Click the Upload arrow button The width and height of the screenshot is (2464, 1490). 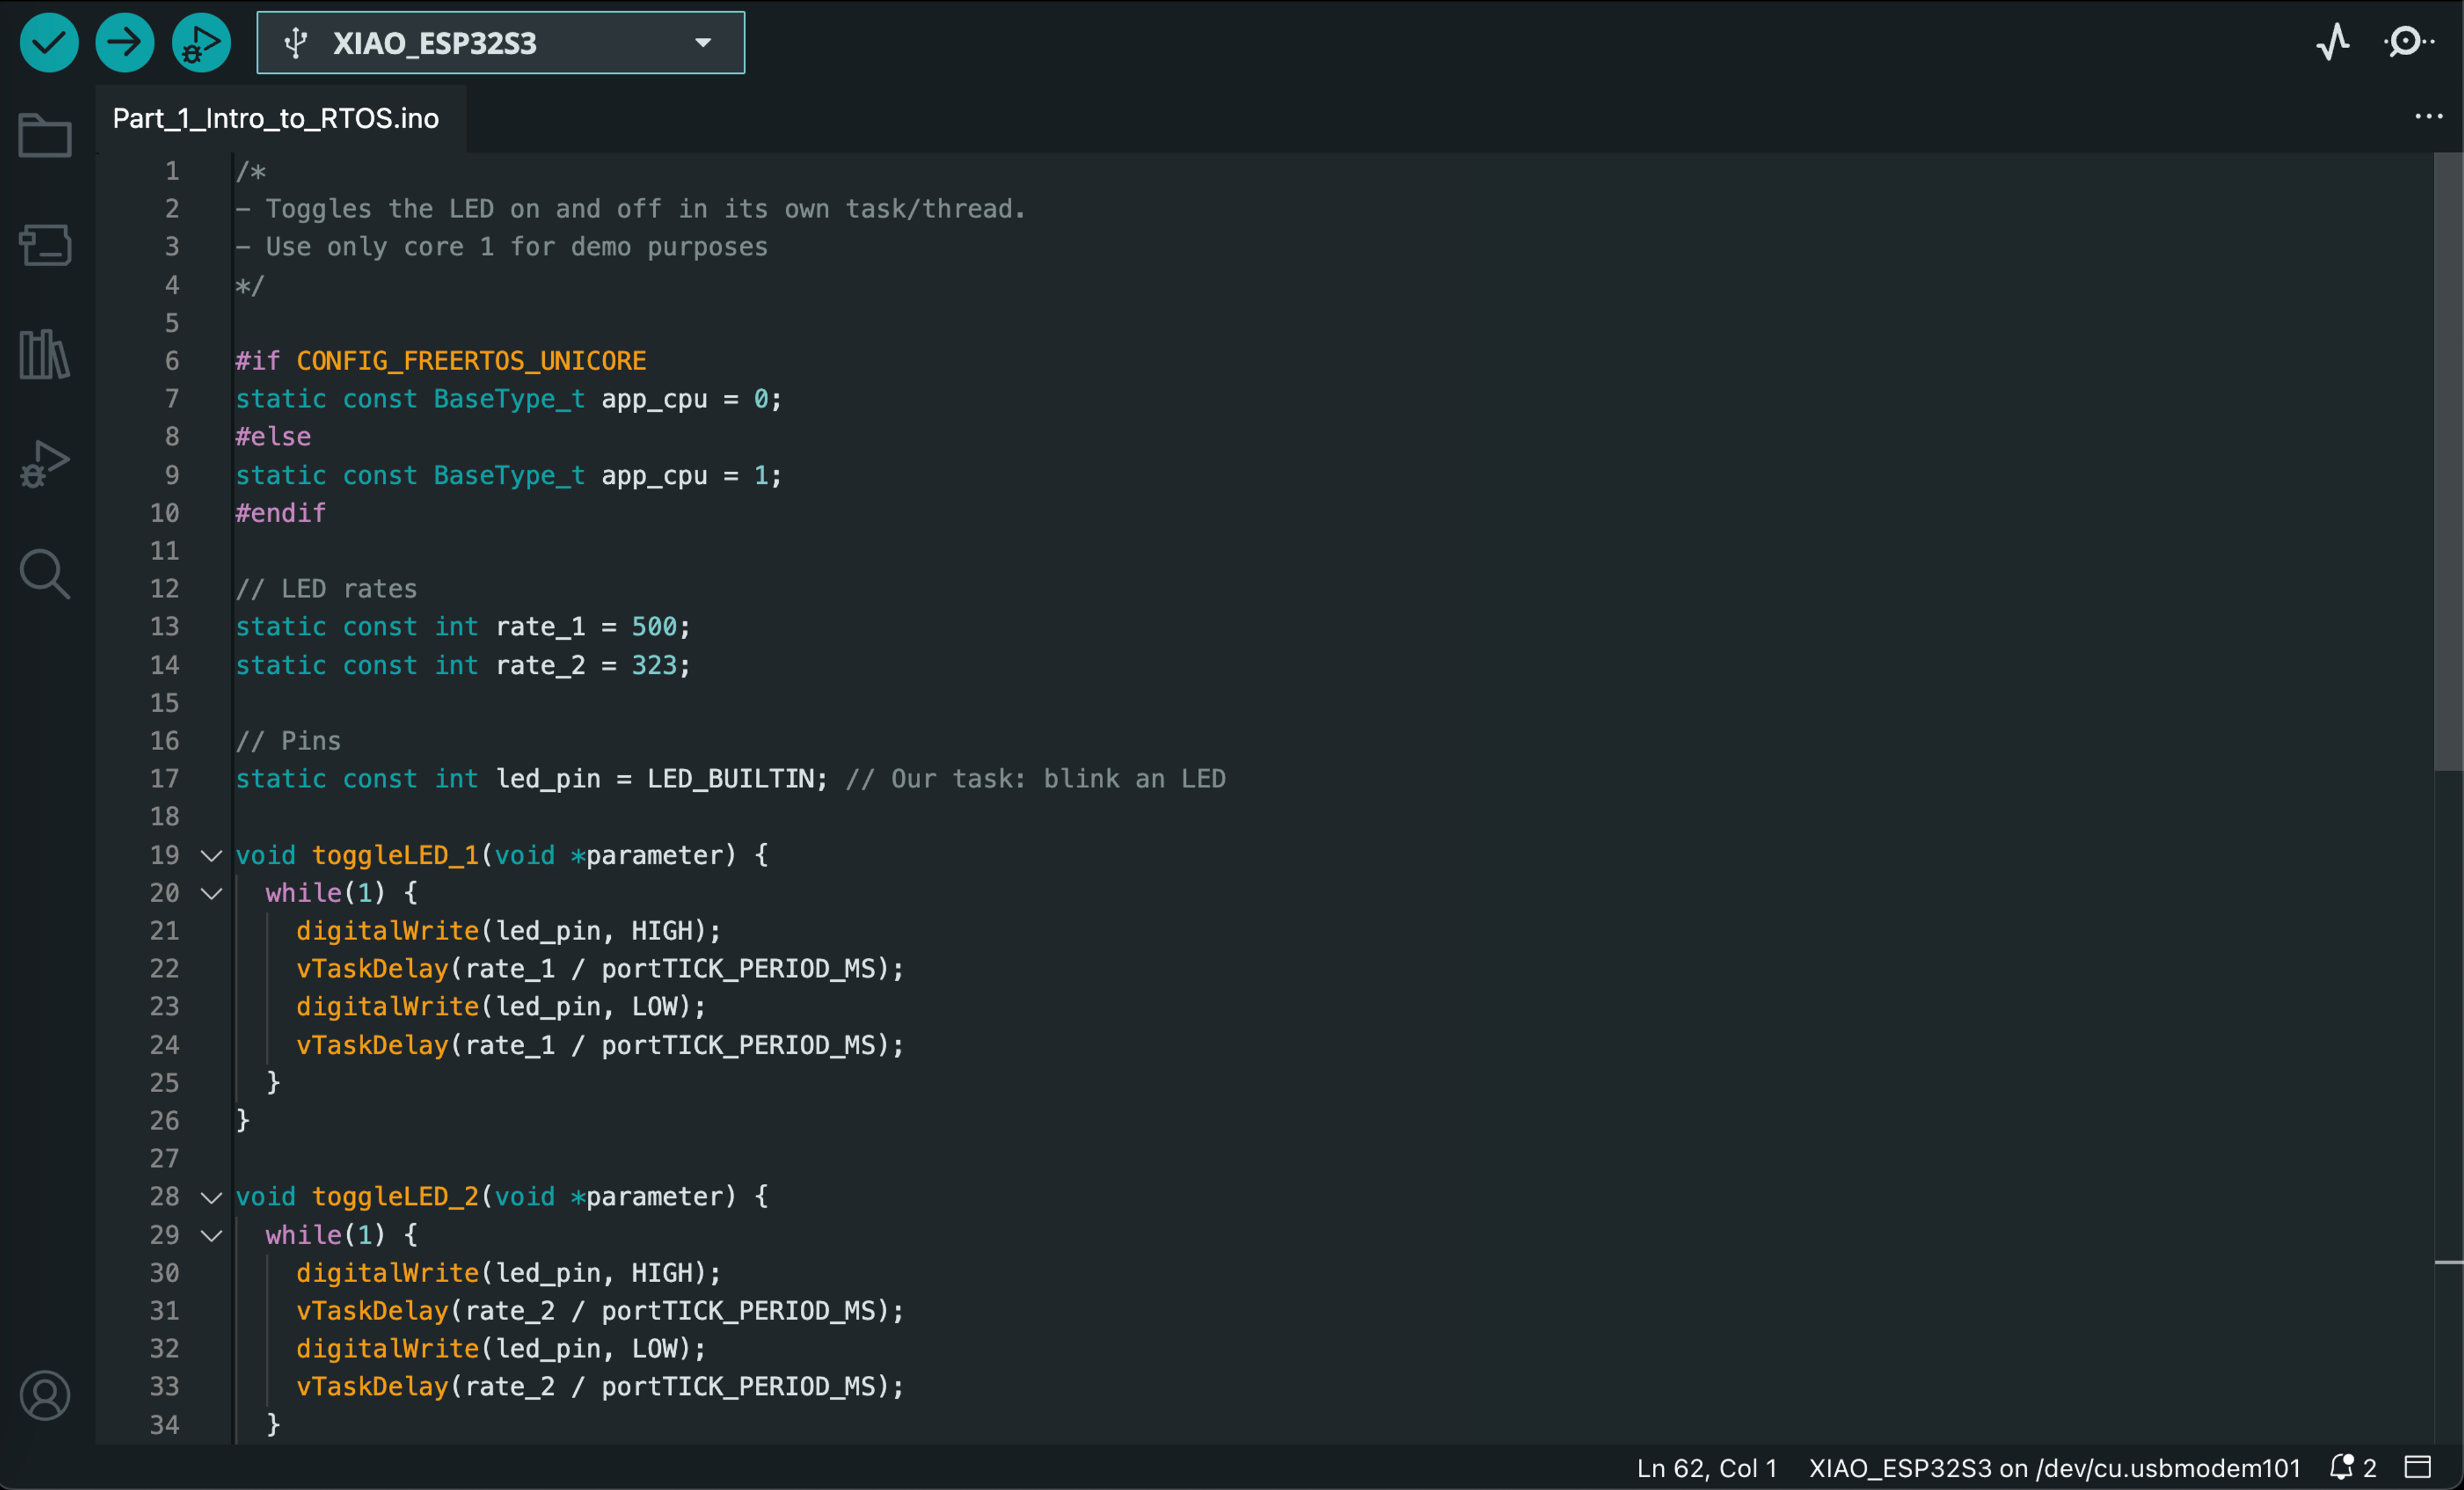click(124, 43)
